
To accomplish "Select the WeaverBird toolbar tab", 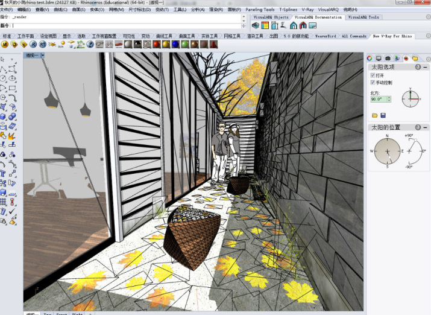I will [324, 36].
